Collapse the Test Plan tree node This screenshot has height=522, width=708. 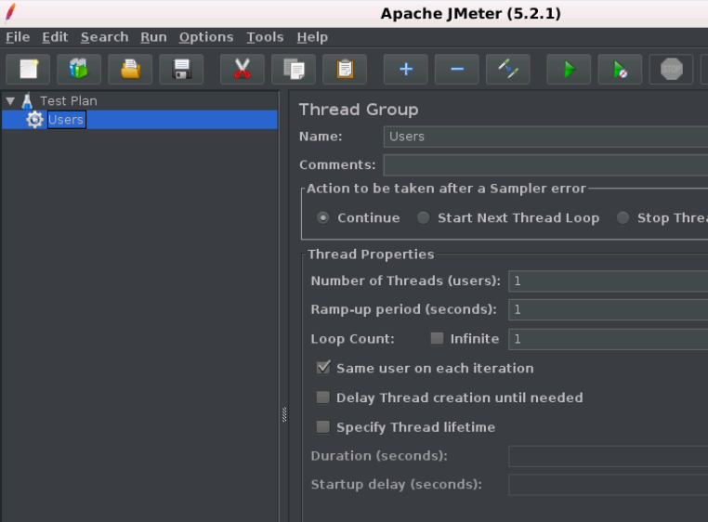[x=10, y=101]
